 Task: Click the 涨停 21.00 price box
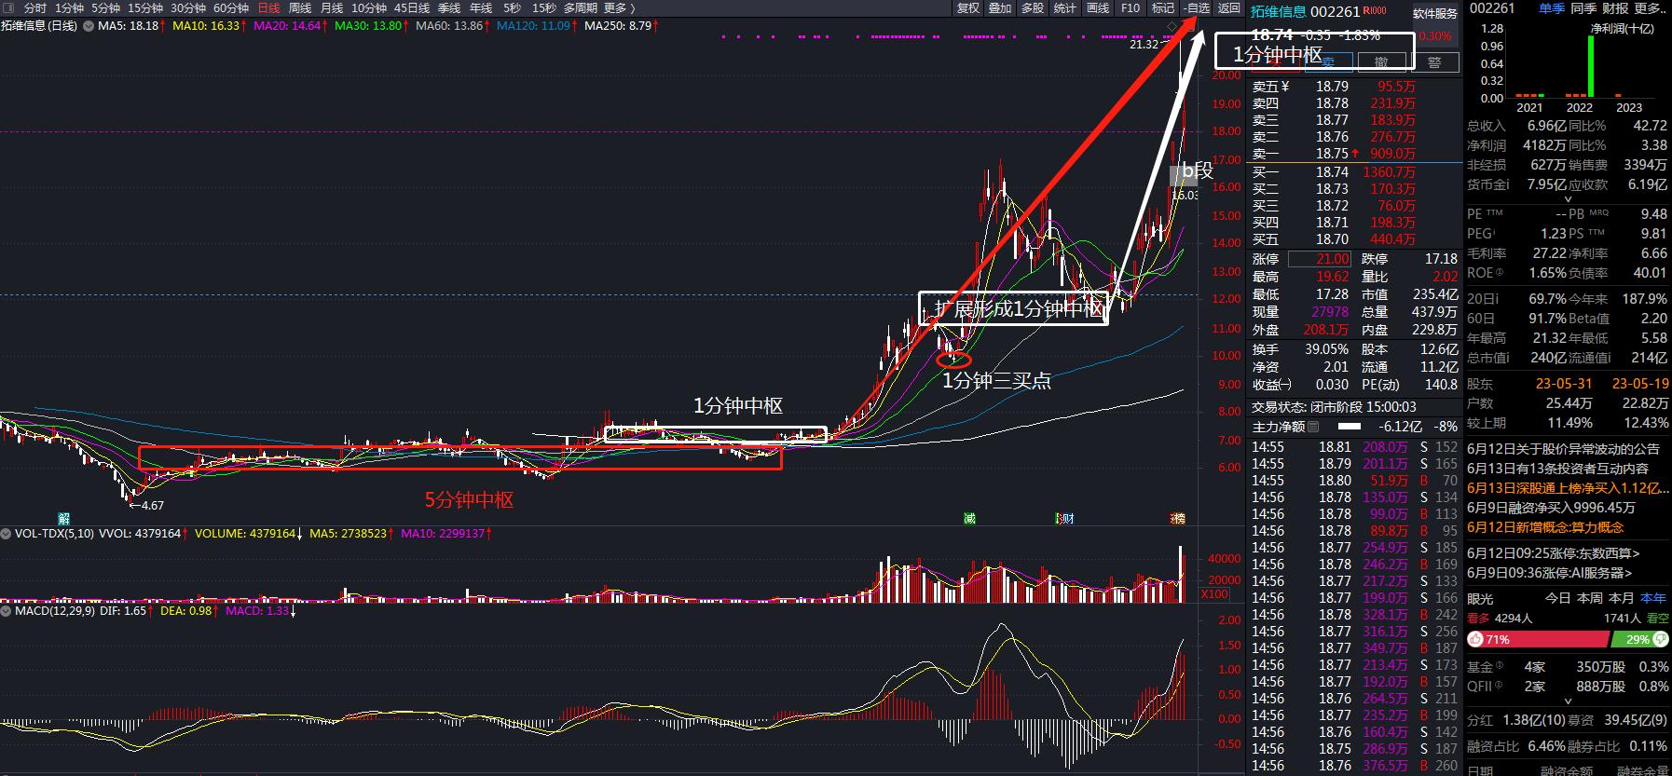tap(1319, 259)
